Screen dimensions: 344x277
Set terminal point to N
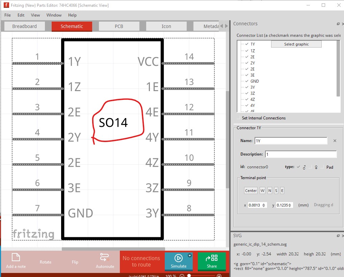[x=270, y=191]
